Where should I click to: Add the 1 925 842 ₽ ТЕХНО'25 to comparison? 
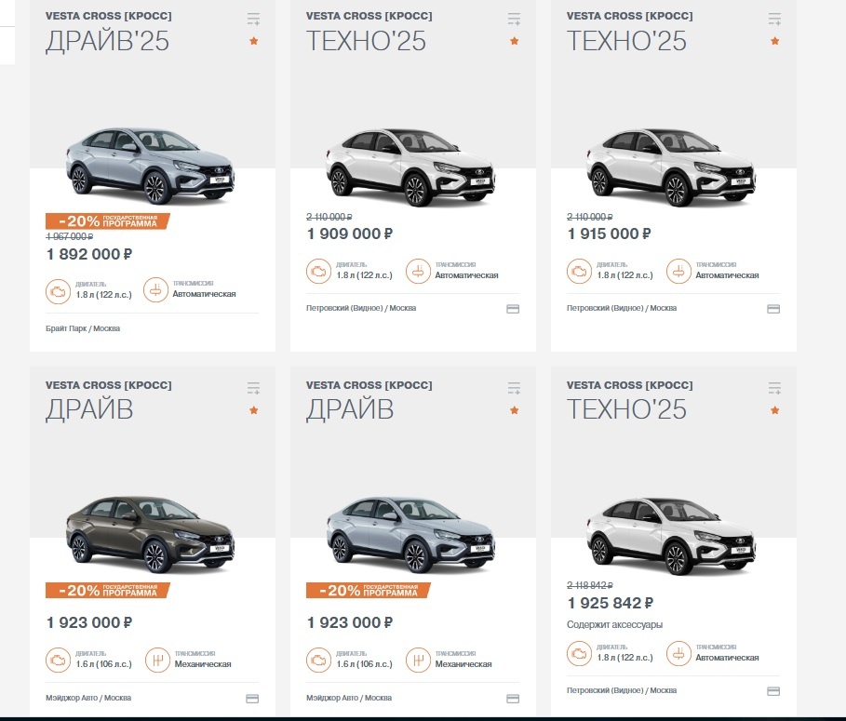pos(774,388)
